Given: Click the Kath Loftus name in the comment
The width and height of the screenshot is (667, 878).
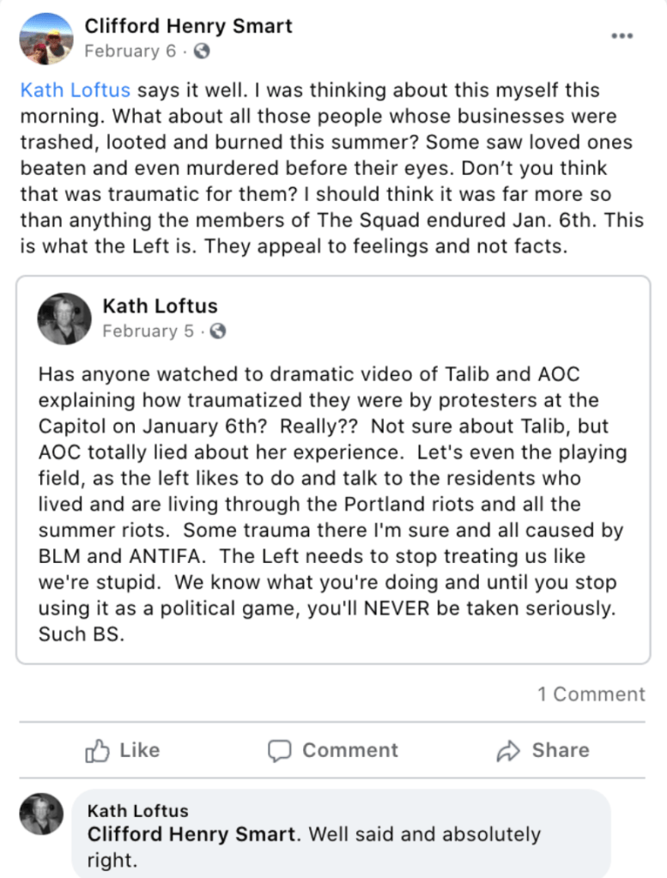Looking at the screenshot, I should (137, 811).
